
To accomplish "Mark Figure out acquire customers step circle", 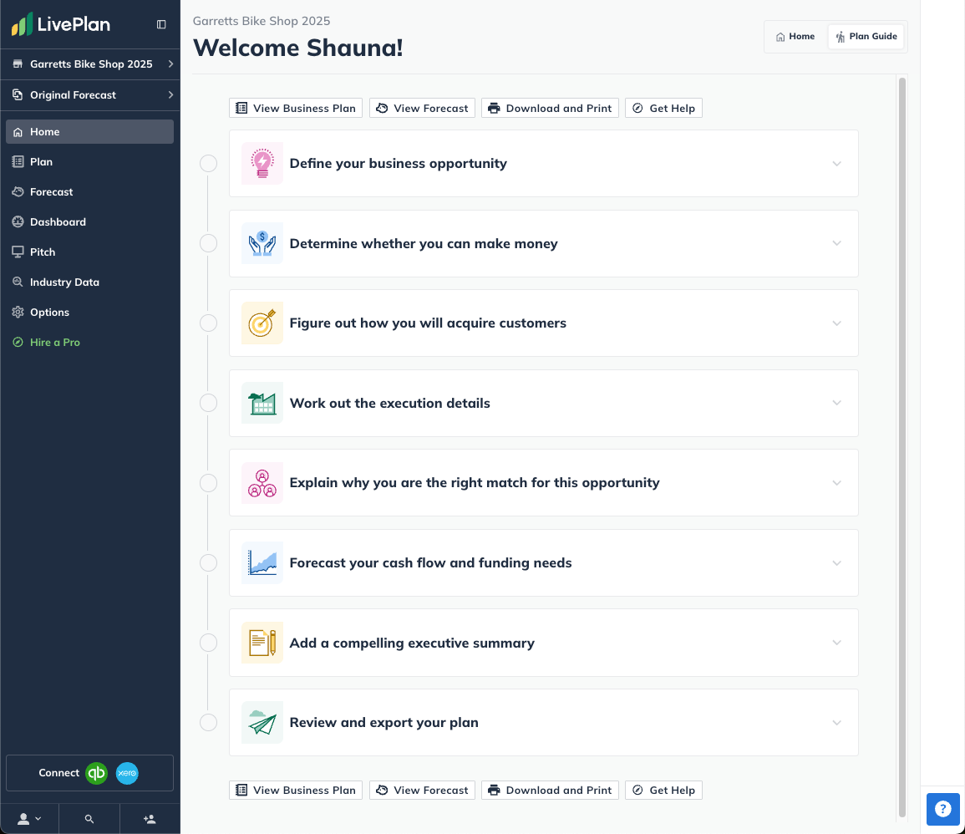I will click(x=209, y=323).
